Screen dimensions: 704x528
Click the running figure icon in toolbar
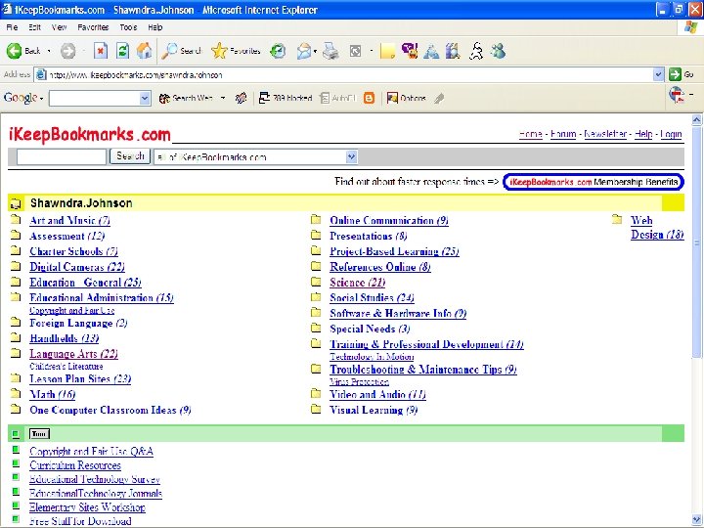click(x=476, y=51)
